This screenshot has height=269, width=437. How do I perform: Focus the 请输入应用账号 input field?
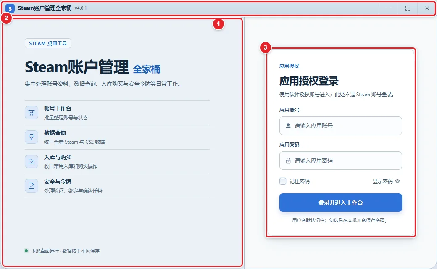click(x=341, y=126)
